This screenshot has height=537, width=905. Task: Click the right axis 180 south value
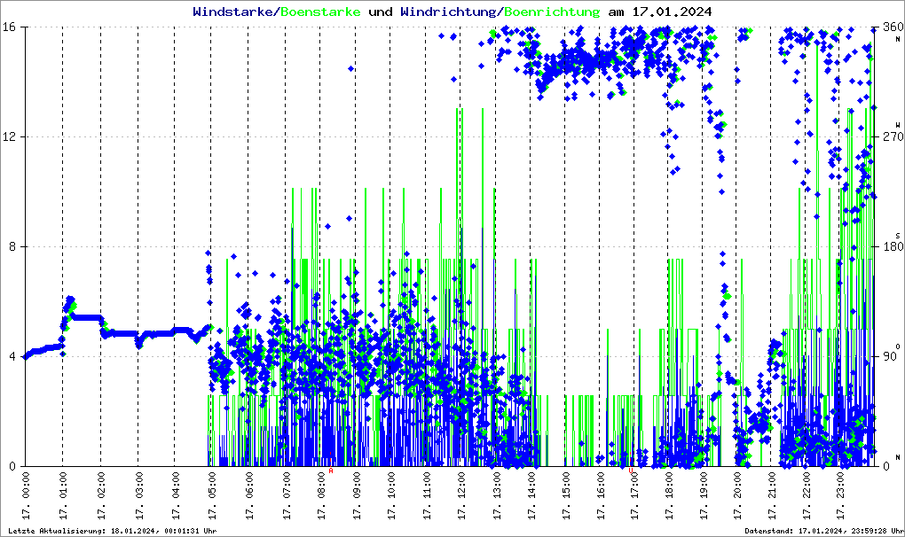(x=891, y=247)
